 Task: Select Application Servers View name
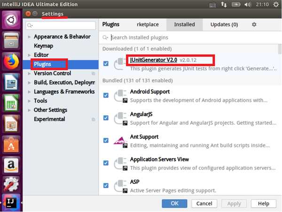coord(159,159)
